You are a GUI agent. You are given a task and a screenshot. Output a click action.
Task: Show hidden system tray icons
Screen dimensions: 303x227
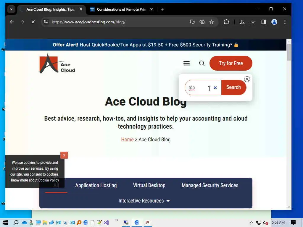click(251, 223)
